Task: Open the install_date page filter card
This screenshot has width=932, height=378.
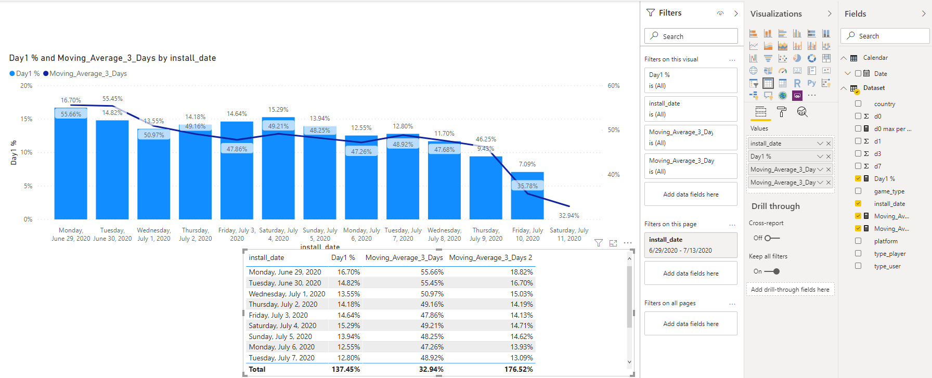Action: [x=691, y=245]
